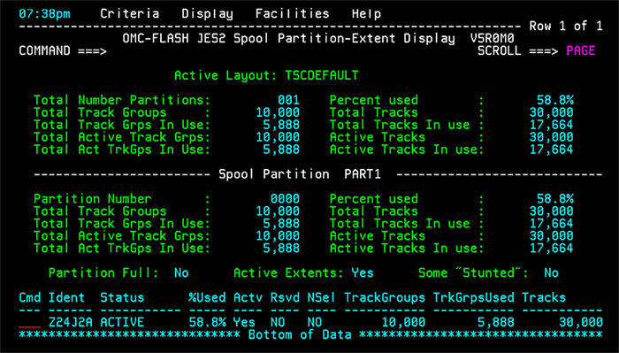Open the Facilities menu
Viewport: 619px width, 353px height.
tap(292, 14)
